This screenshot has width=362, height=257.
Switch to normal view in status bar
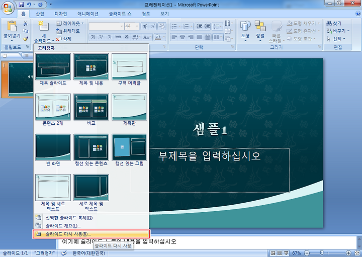pyautogui.click(x=273, y=253)
